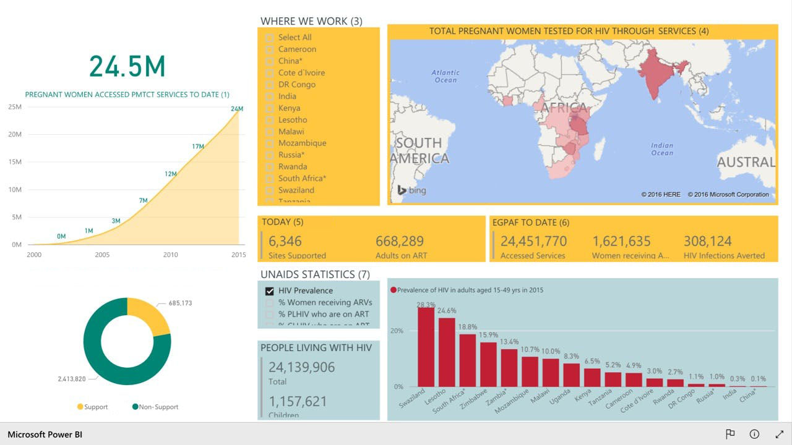The width and height of the screenshot is (792, 445).
Task: Click the 6,346 Sites Supported card
Action: click(x=298, y=247)
